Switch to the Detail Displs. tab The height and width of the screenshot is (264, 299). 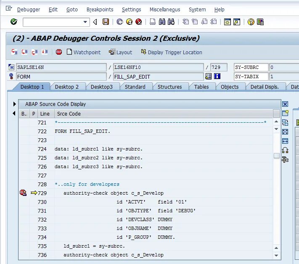point(265,87)
